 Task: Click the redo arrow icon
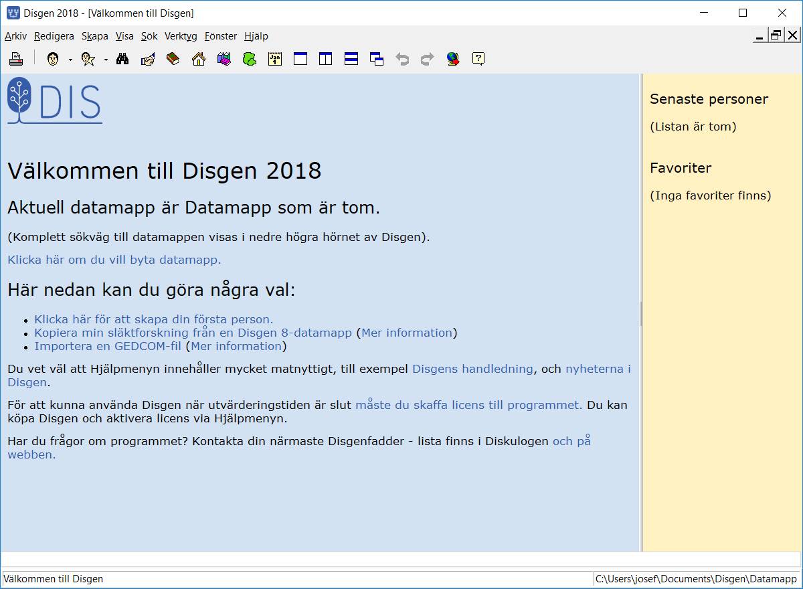pos(428,59)
